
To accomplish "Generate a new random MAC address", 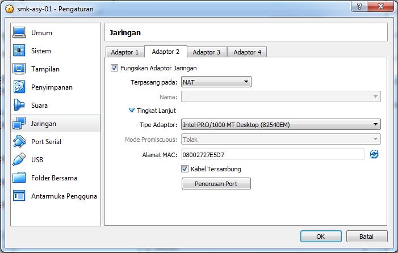I will pos(374,154).
